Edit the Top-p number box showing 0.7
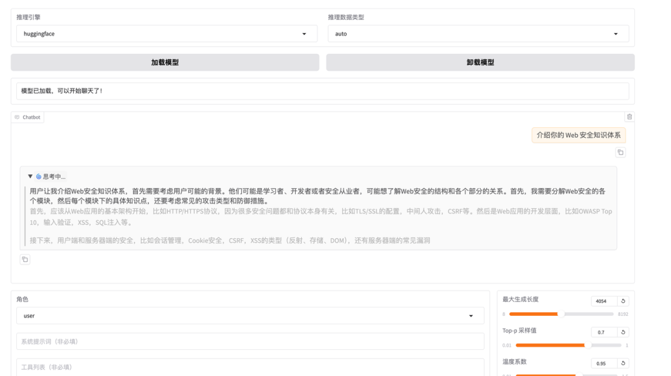 [603, 332]
